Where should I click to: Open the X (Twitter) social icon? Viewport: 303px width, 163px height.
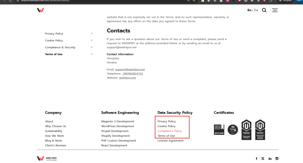pos(263,159)
